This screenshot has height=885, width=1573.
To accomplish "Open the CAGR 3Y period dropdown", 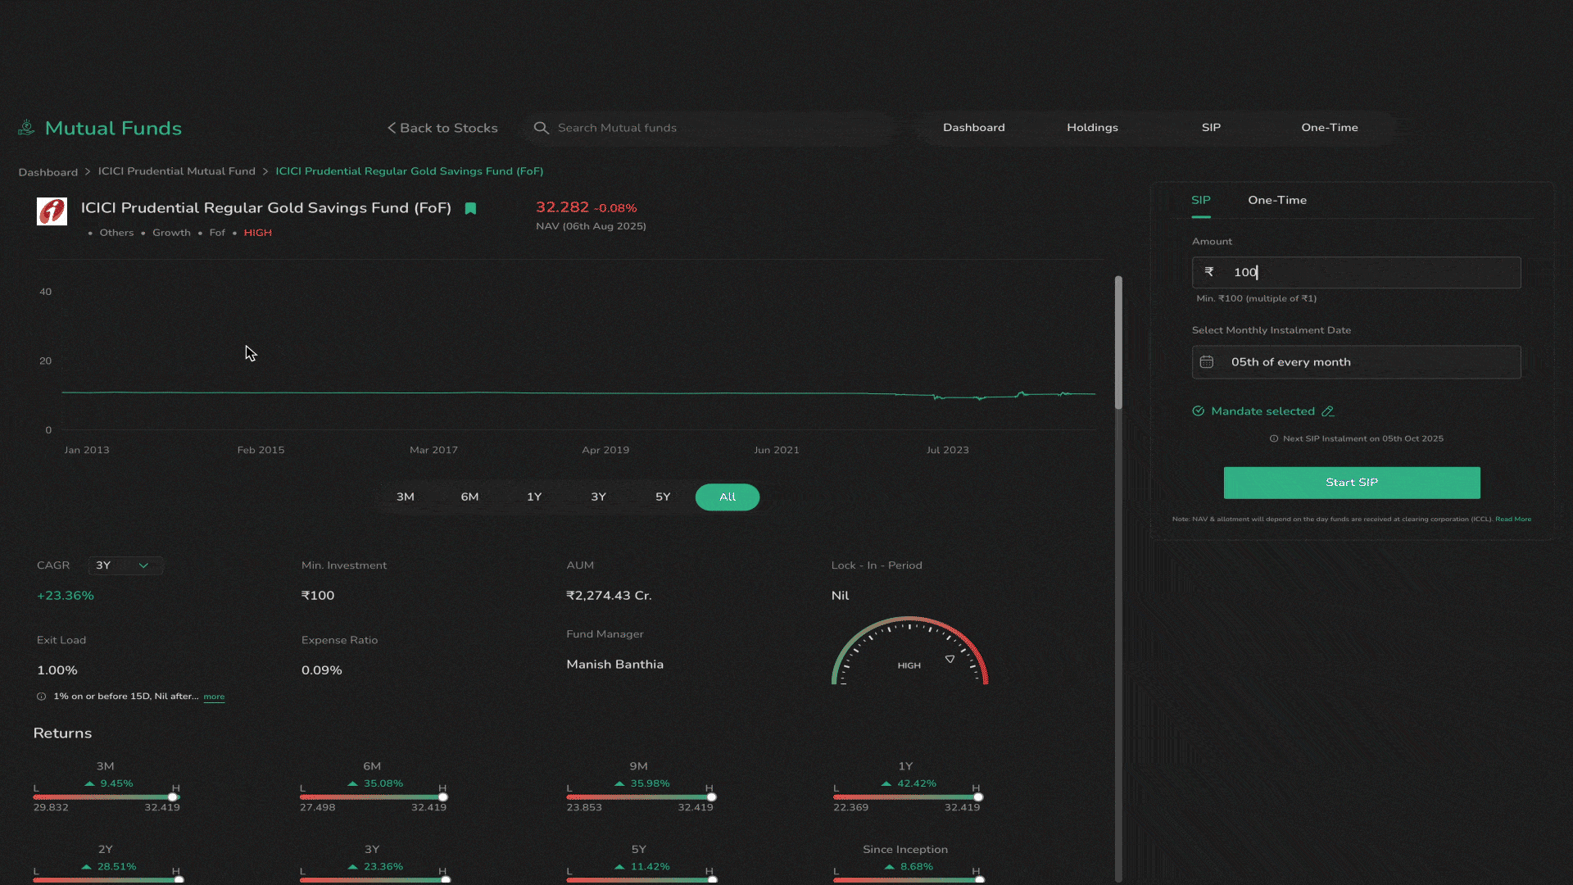I will [125, 565].
